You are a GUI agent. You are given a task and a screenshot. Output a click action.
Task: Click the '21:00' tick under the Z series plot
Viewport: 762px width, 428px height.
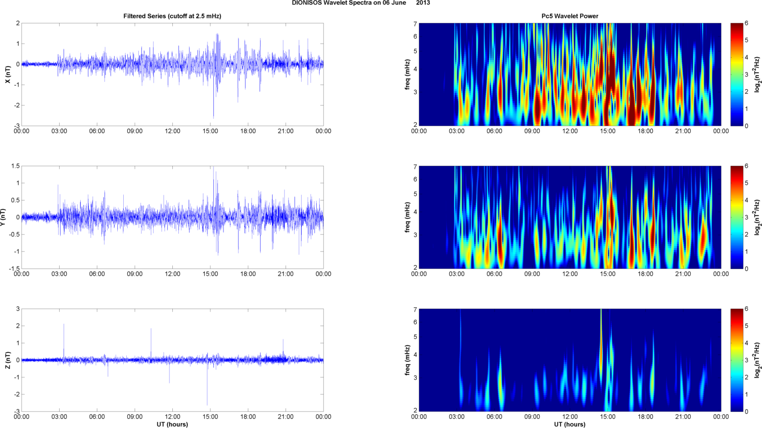pos(286,417)
